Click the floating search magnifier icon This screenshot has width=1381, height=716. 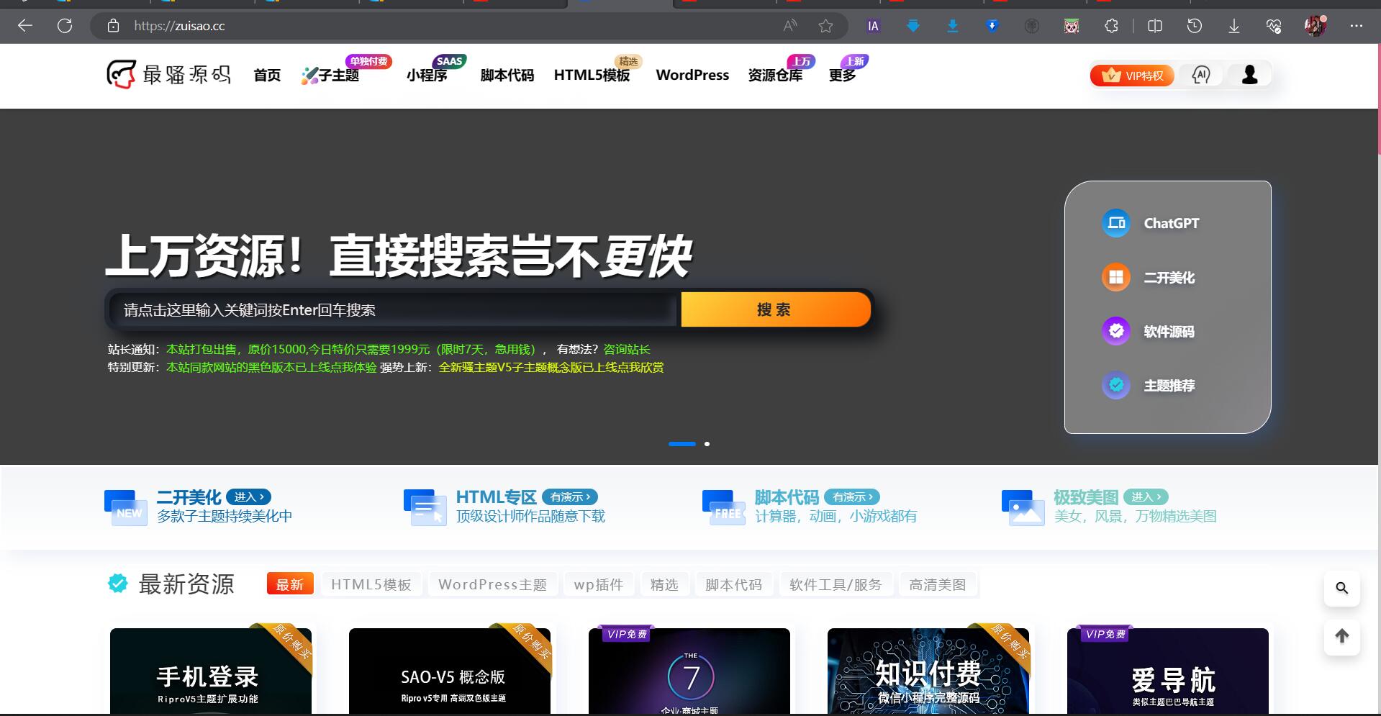(1341, 588)
